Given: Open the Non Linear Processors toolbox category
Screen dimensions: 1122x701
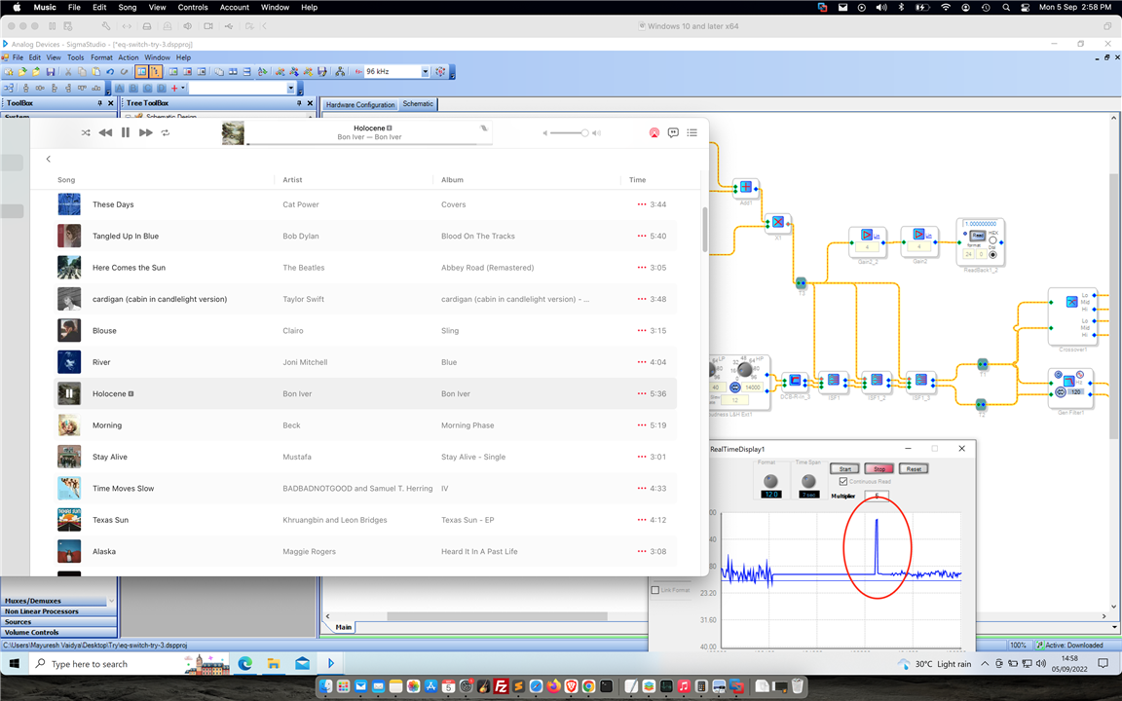Looking at the screenshot, I should pyautogui.click(x=58, y=611).
